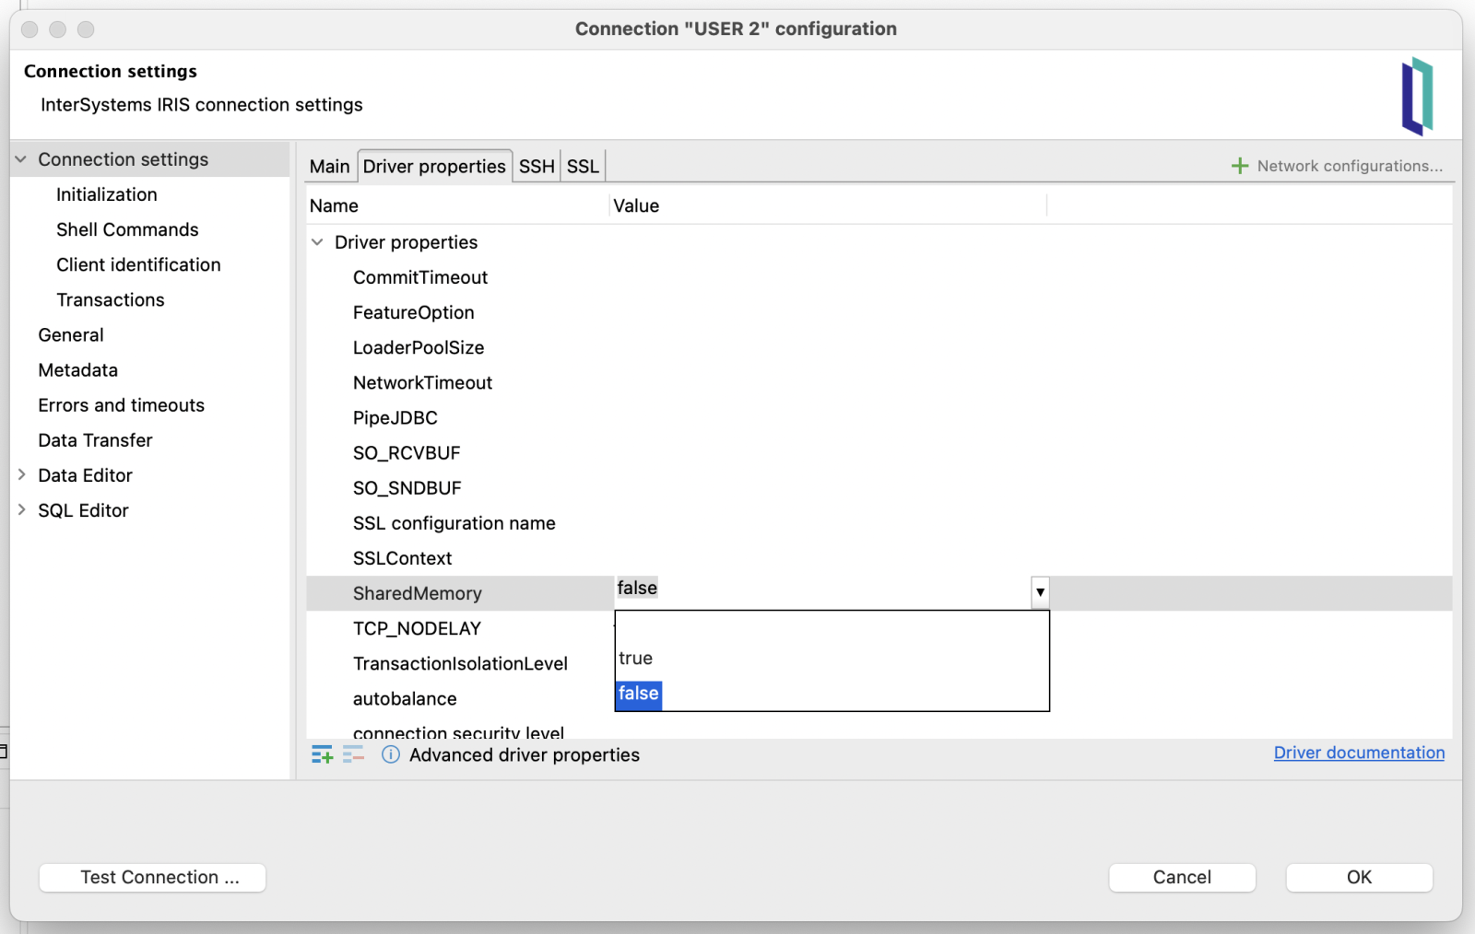Screen dimensions: 1475x934
Task: Select the SharedMemory property name
Action: (x=418, y=593)
